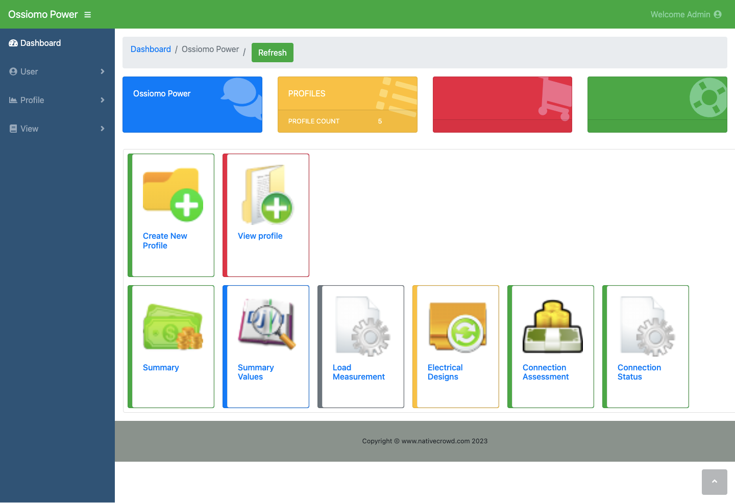Click the View profile document folder icon
This screenshot has height=503, width=735.
click(267, 195)
